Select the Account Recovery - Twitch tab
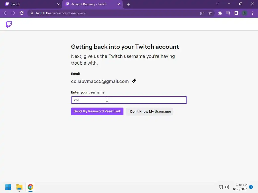 point(92,4)
